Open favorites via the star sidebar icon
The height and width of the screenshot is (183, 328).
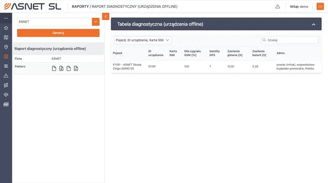[6, 28]
